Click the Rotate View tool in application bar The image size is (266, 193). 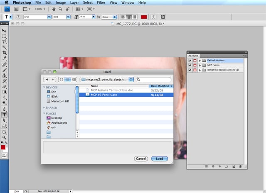click(x=67, y=9)
